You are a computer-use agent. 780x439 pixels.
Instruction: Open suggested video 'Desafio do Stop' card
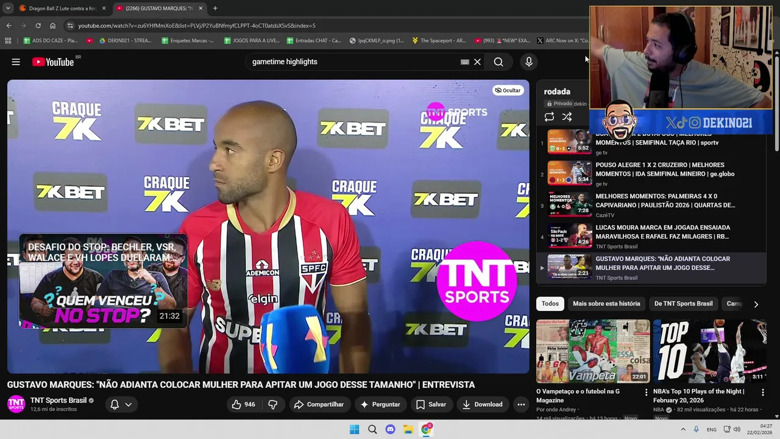click(103, 282)
